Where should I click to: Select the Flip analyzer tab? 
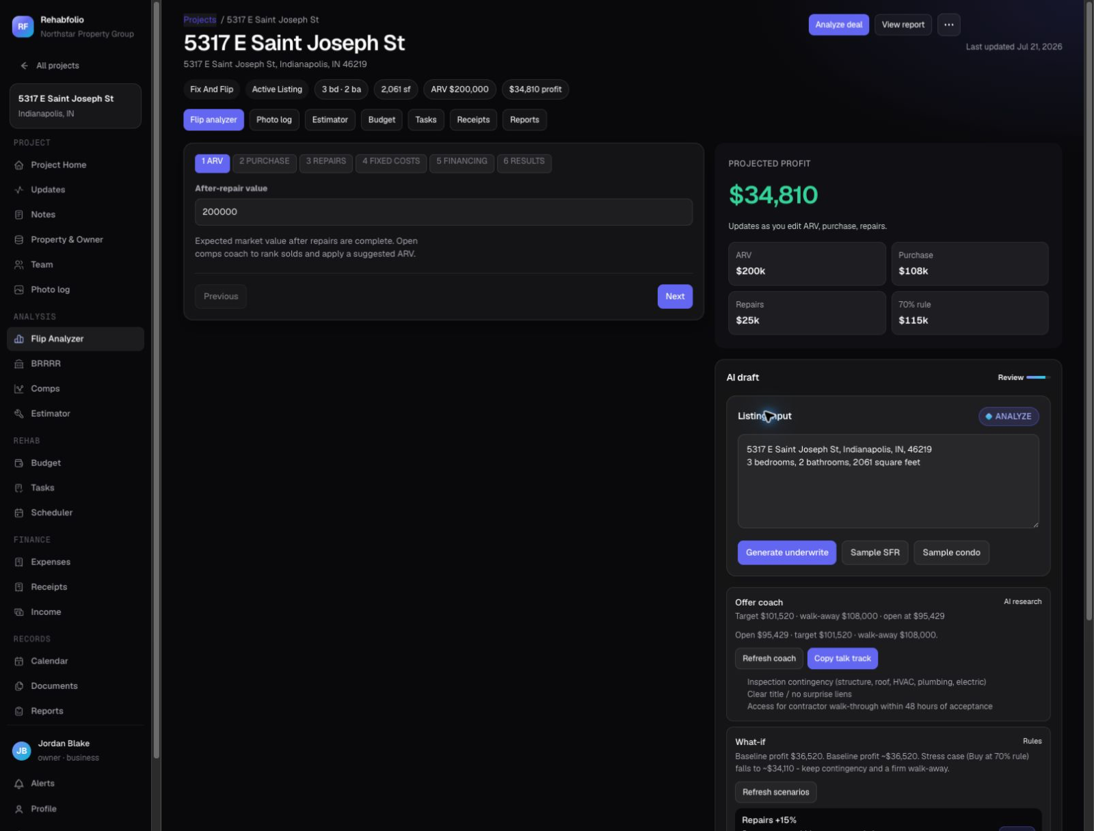[x=213, y=120]
